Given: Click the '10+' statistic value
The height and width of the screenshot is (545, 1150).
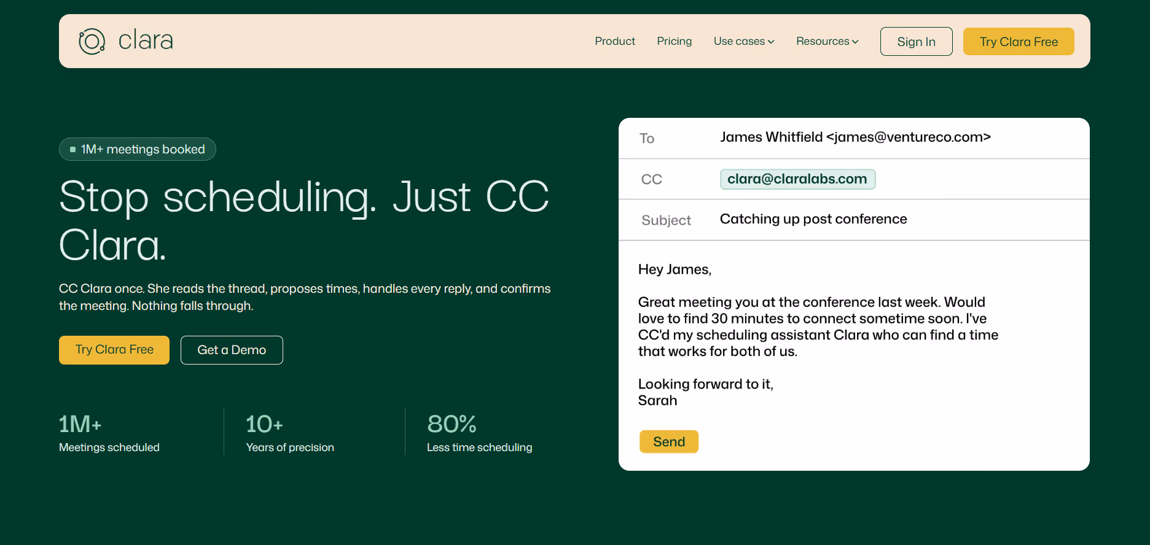Looking at the screenshot, I should click(264, 424).
